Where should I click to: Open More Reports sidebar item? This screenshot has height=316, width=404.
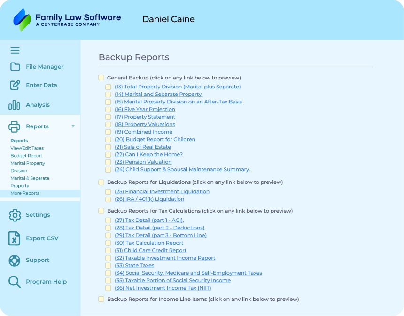(x=25, y=193)
